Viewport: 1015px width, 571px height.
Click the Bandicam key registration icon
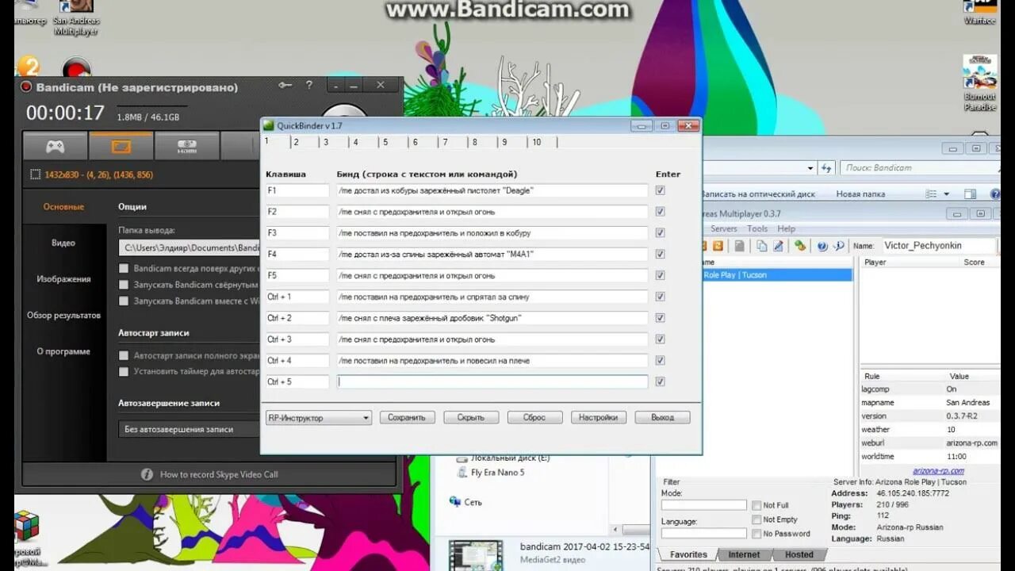tap(285, 86)
